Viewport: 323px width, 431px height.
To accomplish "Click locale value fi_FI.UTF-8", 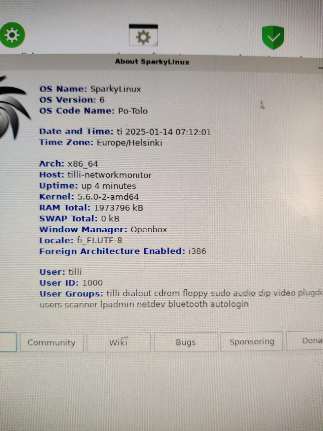I will (x=100, y=240).
